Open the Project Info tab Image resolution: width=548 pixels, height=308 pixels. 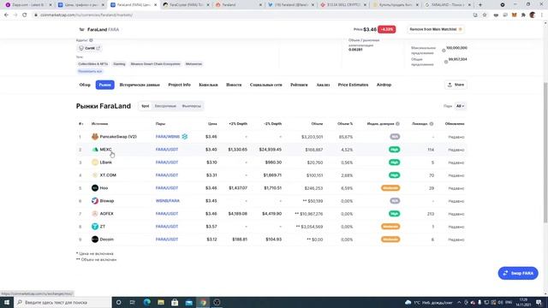pyautogui.click(x=179, y=85)
